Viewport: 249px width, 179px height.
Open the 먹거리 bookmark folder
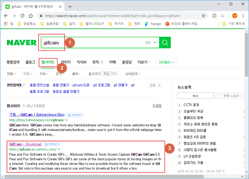[x=116, y=24]
